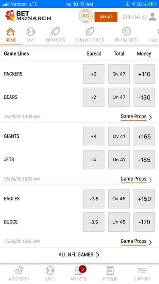Select the Pro Baskets basketball icon
Viewport: 159px width, 284px height.
click(x=127, y=32)
